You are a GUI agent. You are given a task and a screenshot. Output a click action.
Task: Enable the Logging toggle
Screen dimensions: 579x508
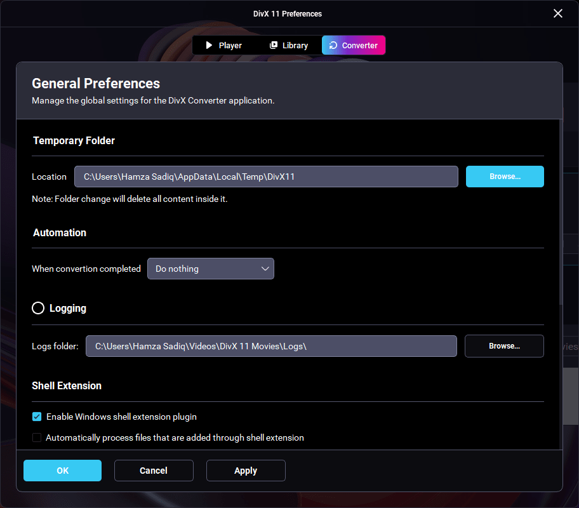click(x=38, y=308)
